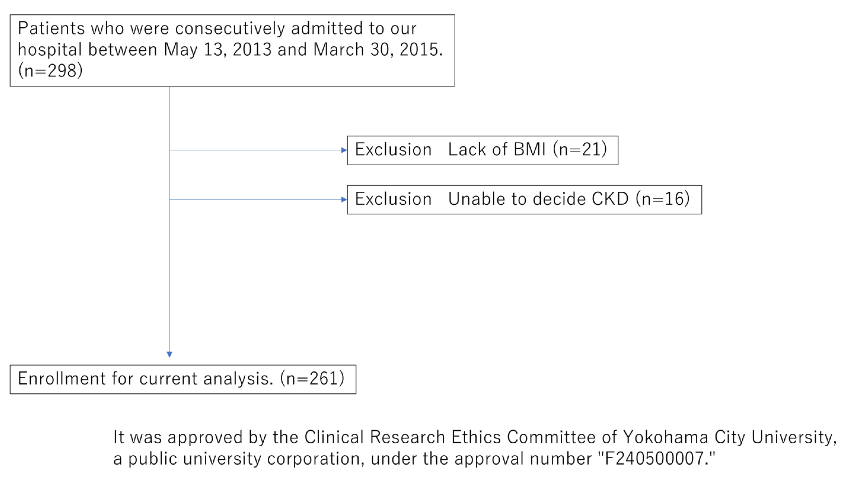Select the '(n=298)' text in the top box

coord(50,71)
